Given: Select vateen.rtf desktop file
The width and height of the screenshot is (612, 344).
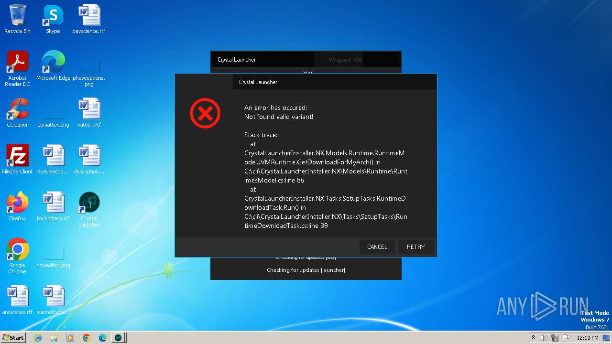Looking at the screenshot, I should pos(89,113).
